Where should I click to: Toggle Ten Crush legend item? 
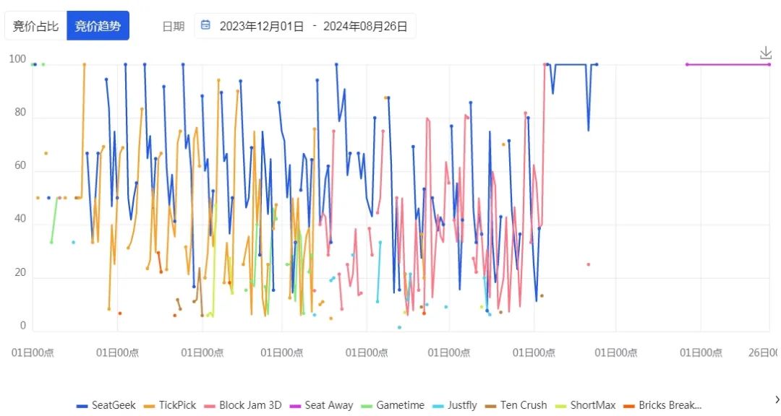tap(516, 406)
